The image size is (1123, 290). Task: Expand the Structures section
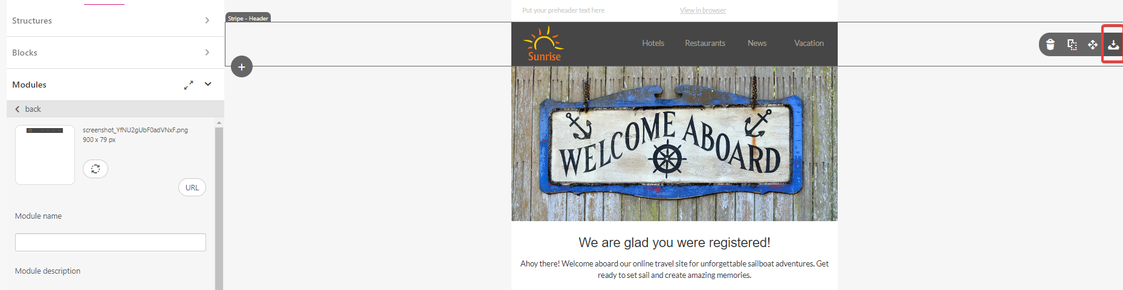(112, 21)
